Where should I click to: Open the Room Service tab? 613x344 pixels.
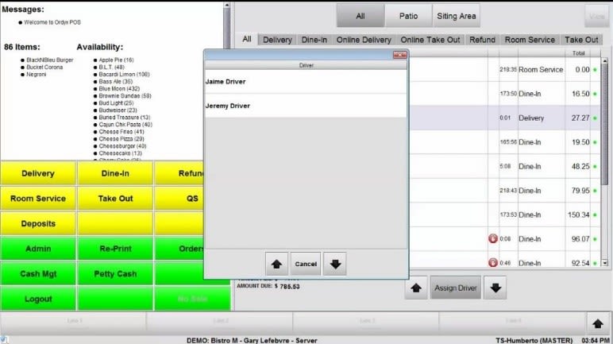(530, 40)
